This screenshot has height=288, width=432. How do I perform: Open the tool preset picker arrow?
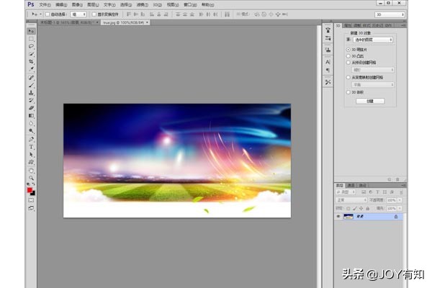[41, 14]
